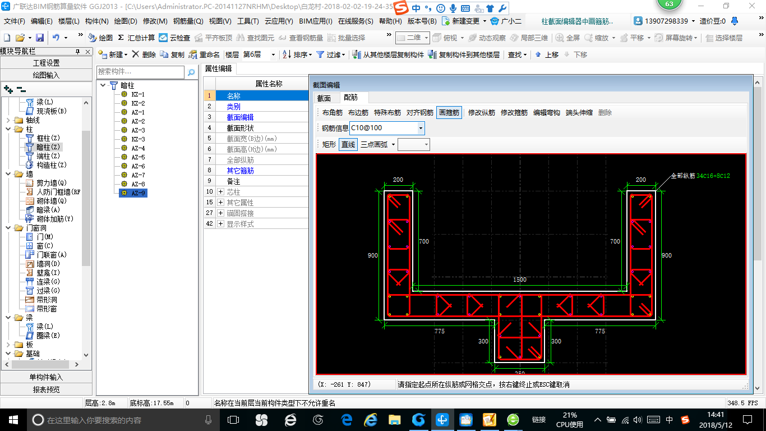Expand 其它属性 property group
The width and height of the screenshot is (766, 431).
220,203
